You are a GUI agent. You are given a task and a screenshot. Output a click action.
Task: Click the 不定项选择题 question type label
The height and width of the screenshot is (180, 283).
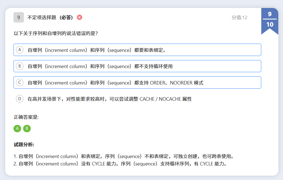42,18
